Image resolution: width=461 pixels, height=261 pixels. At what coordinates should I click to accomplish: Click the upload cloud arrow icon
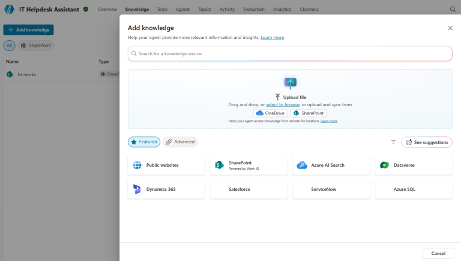coord(290,83)
